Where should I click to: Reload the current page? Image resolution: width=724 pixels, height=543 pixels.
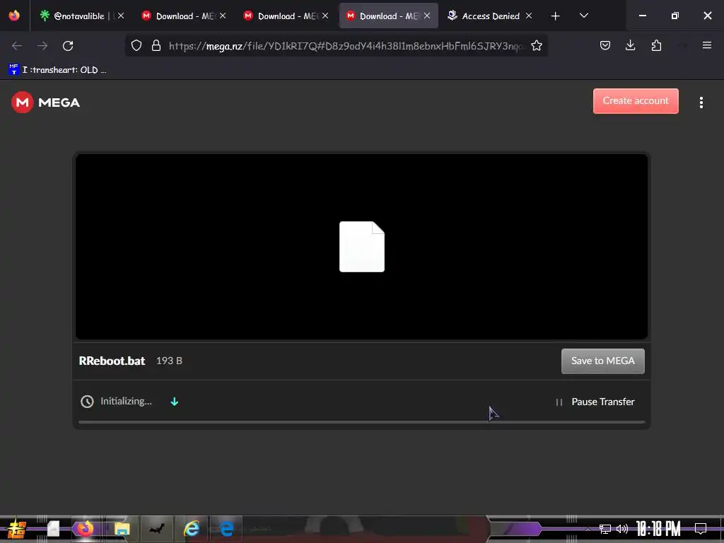coord(68,46)
